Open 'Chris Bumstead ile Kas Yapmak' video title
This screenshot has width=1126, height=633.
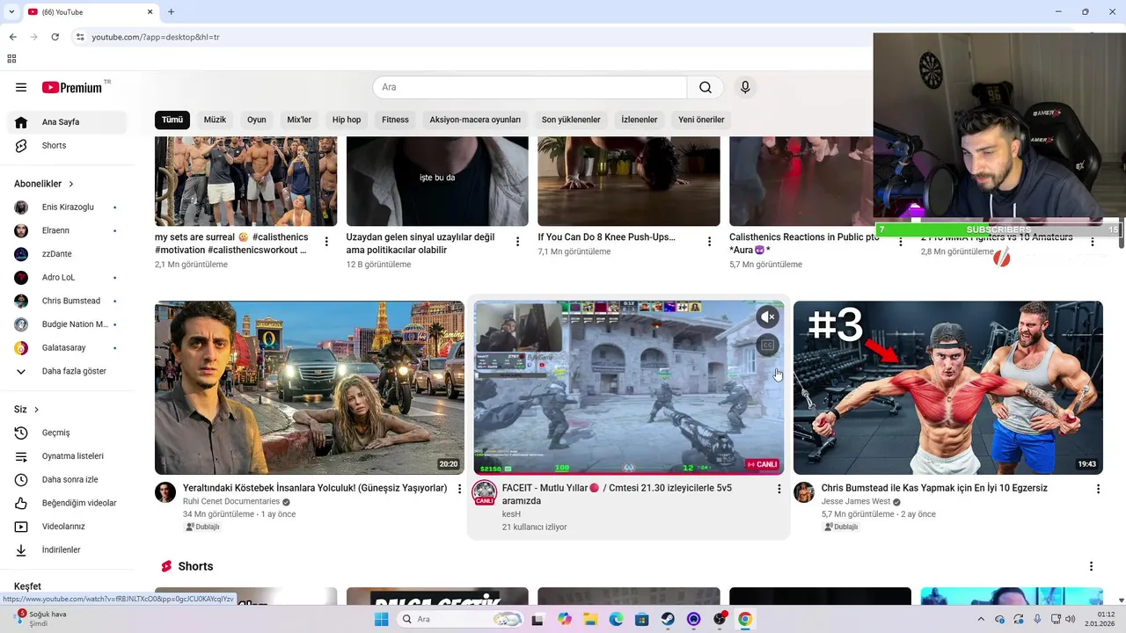(x=934, y=488)
